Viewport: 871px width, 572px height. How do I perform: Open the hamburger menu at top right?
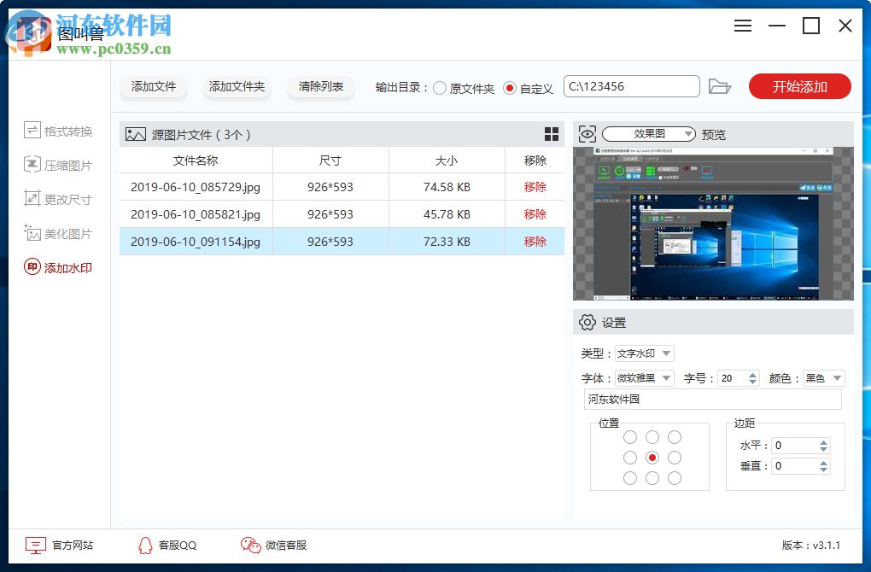742,26
